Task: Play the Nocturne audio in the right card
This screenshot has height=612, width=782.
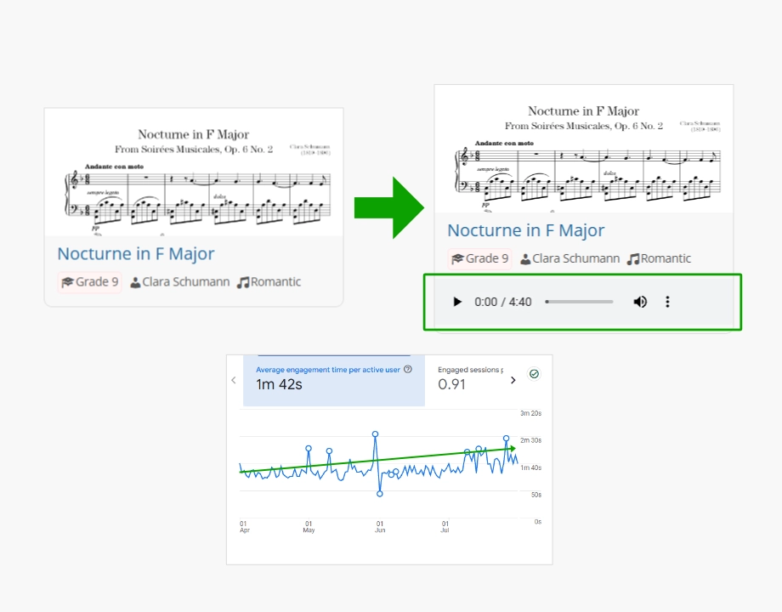Action: click(x=457, y=302)
